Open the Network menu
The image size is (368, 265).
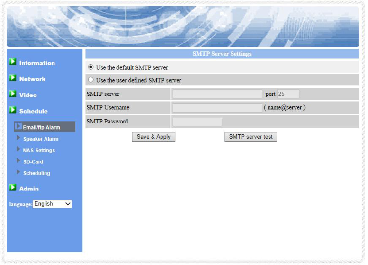point(32,79)
